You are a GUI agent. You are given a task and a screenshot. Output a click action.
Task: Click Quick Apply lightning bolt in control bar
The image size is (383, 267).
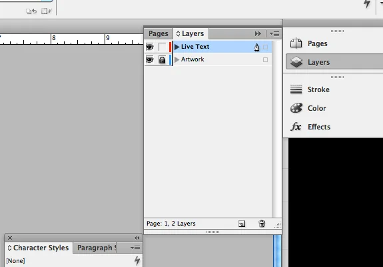pyautogui.click(x=367, y=3)
